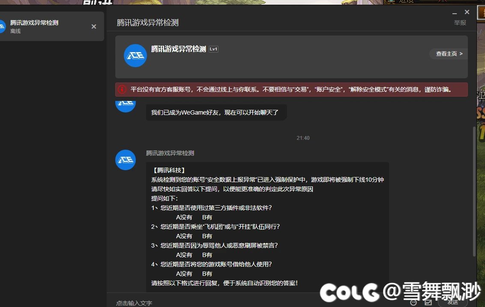Click question 4 about 游戏账号借给他人 text
The width and height of the screenshot is (485, 307).
tap(212, 264)
